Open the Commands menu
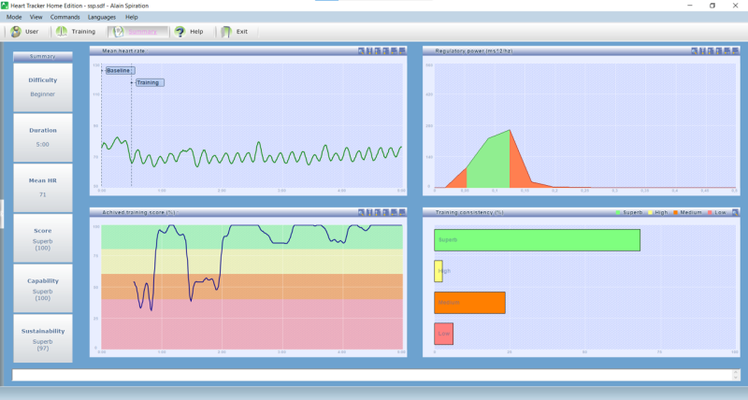The image size is (748, 400). [65, 17]
